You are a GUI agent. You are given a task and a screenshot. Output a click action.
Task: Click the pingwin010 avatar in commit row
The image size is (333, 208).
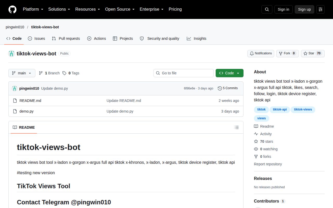pyautogui.click(x=15, y=88)
